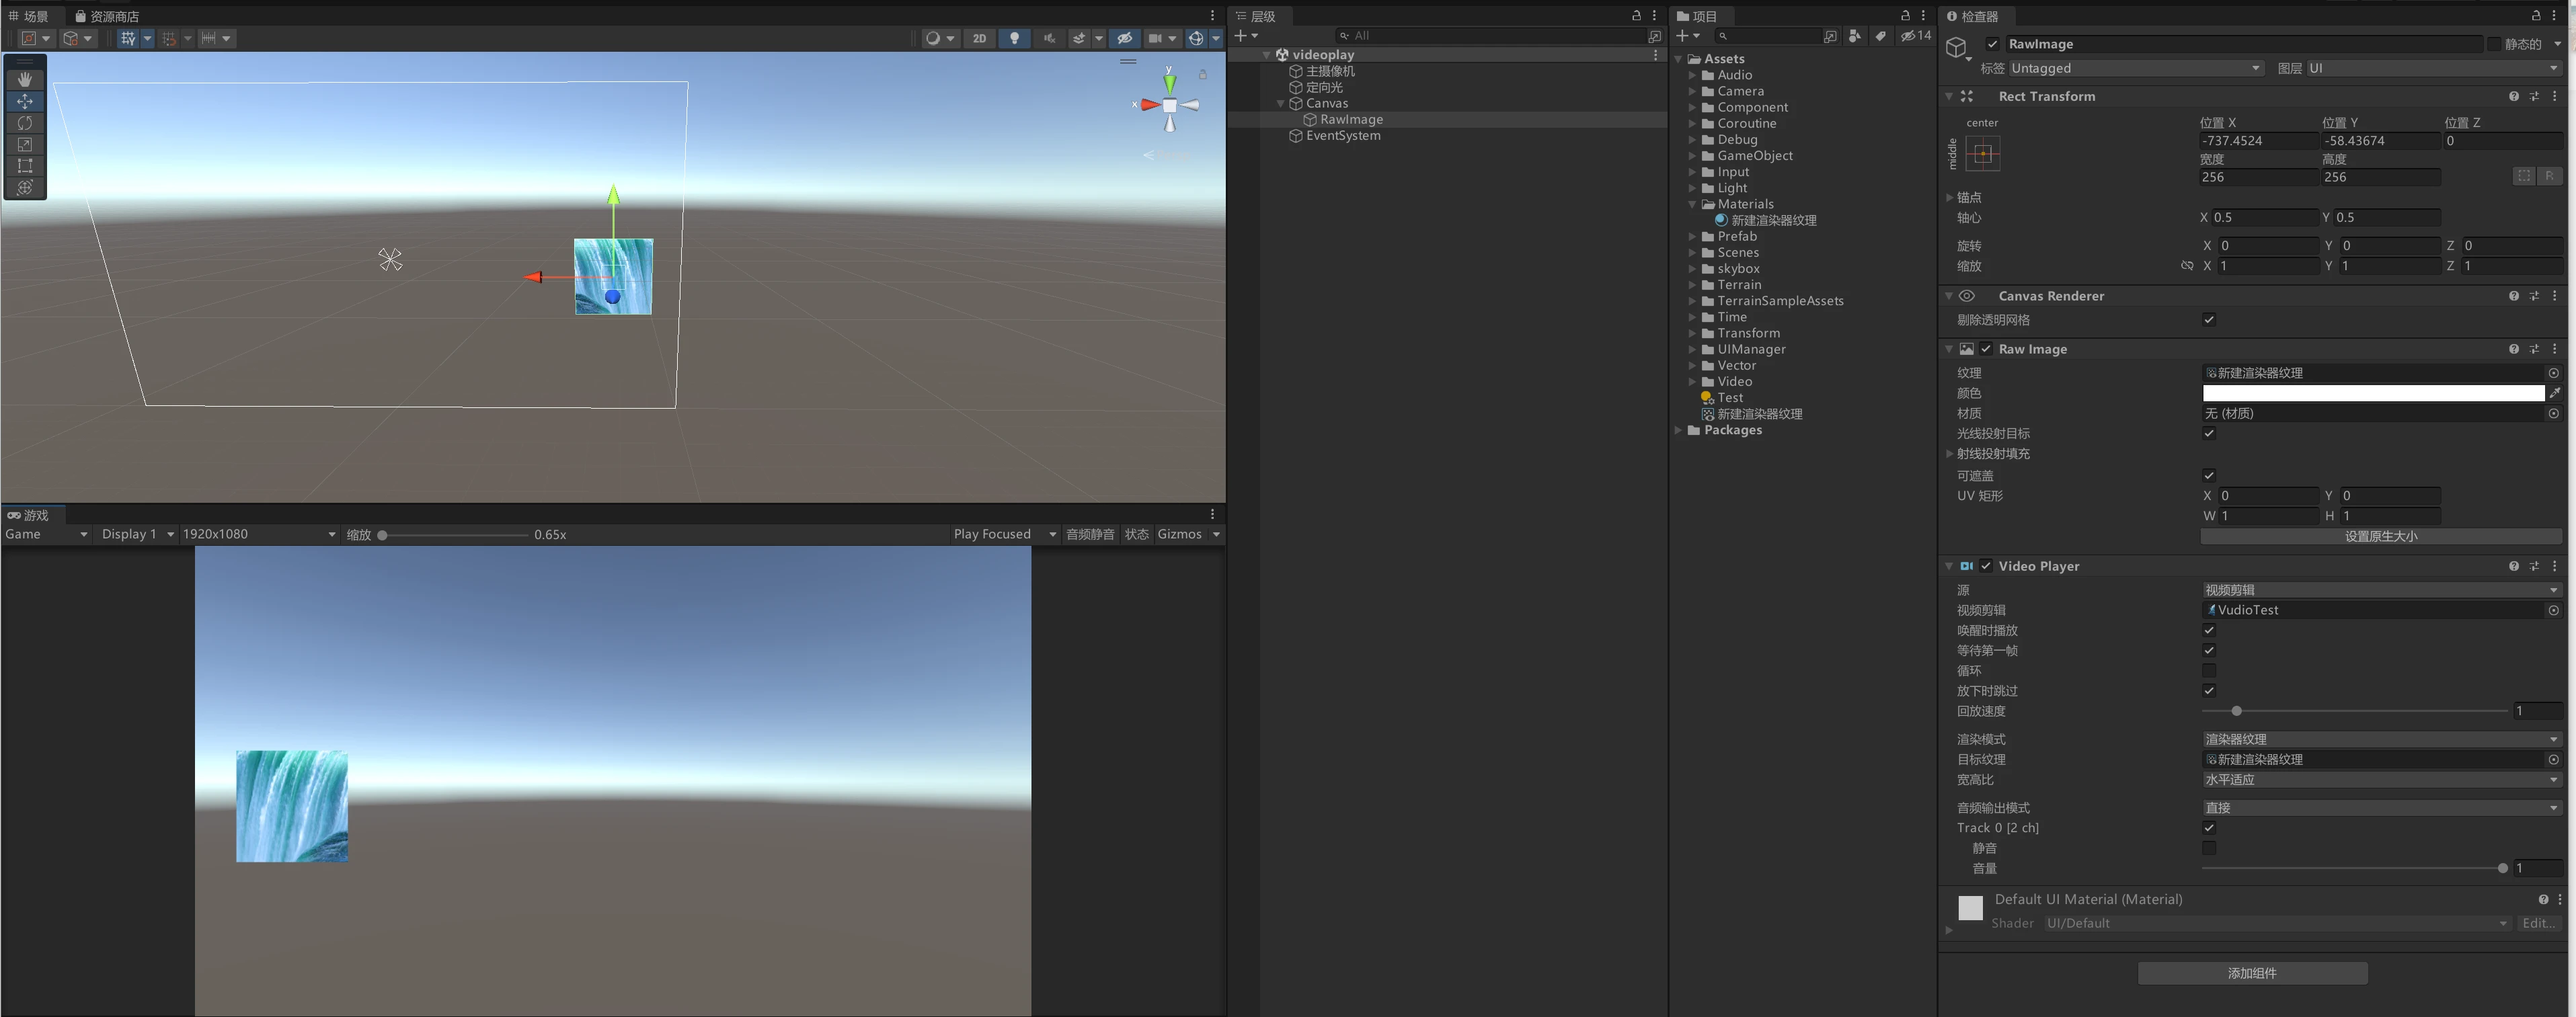Select EventSystem in the hierarchy
The image size is (2576, 1017).
click(x=1342, y=136)
